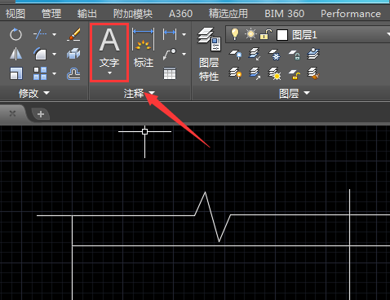This screenshot has width=390, height=300.
Task: Select the Rectangular Array tool
Action: pyautogui.click(x=40, y=73)
